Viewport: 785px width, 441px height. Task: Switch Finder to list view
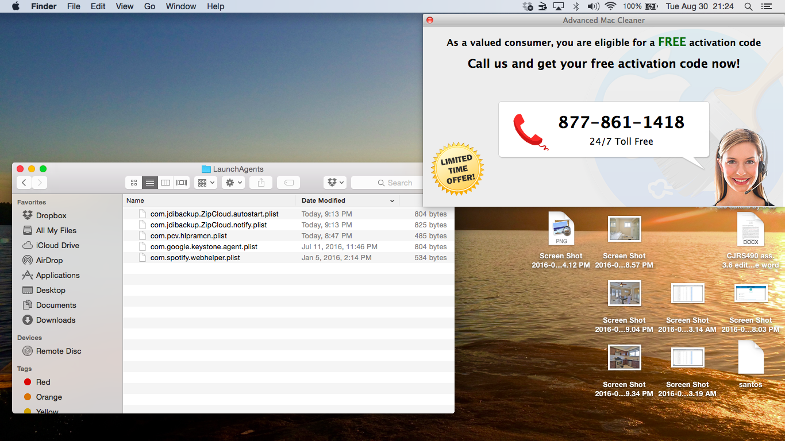[150, 183]
